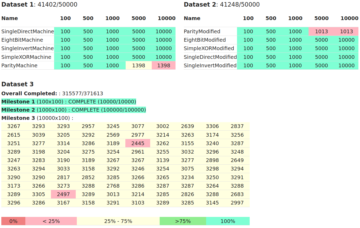This screenshot has width=360, height=228.
Task: Select the 2683 cell in Milestone 3 grid
Action: tap(237, 194)
